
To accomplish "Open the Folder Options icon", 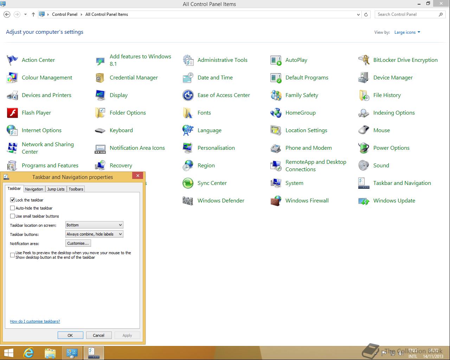I will (x=100, y=113).
